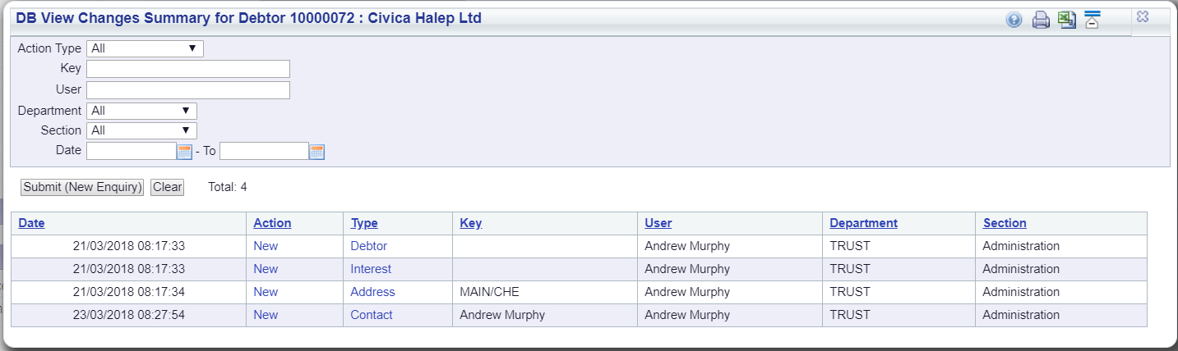Expand the Department dropdown
1178x351 pixels.
tap(141, 111)
